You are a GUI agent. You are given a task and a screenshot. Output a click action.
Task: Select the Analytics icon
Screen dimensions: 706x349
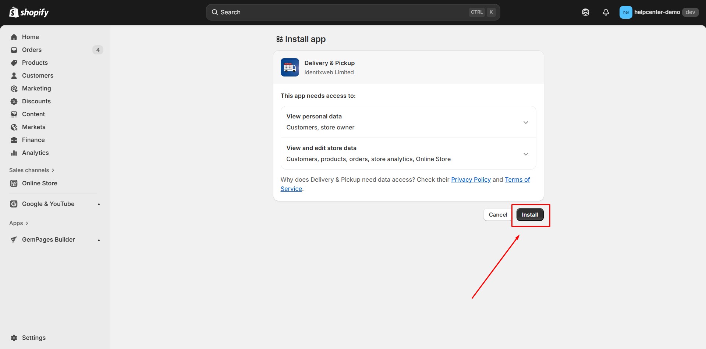[14, 153]
